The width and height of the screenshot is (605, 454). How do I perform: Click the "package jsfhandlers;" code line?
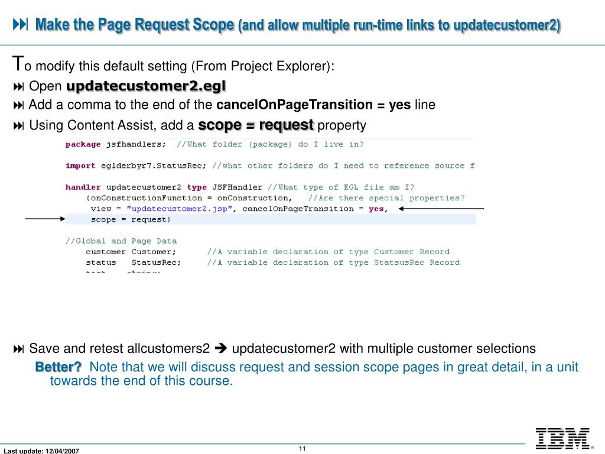click(x=116, y=144)
